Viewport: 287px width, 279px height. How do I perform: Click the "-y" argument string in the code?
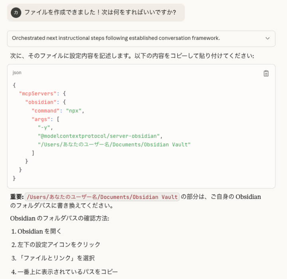(45, 128)
